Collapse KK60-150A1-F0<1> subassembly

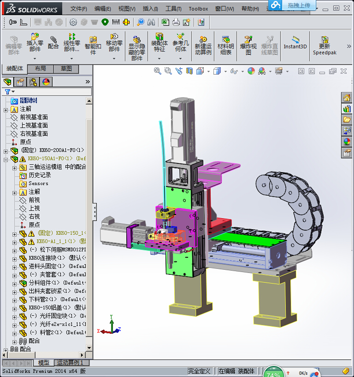tap(6, 160)
